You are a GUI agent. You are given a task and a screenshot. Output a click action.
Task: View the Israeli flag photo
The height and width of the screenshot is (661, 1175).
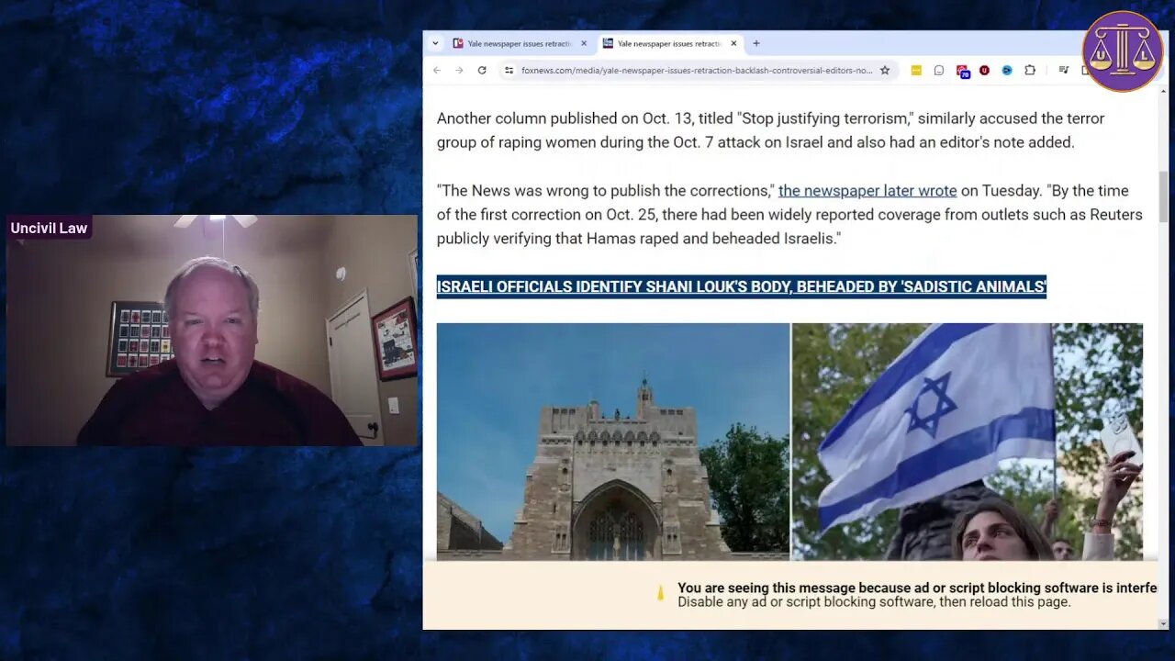click(968, 441)
